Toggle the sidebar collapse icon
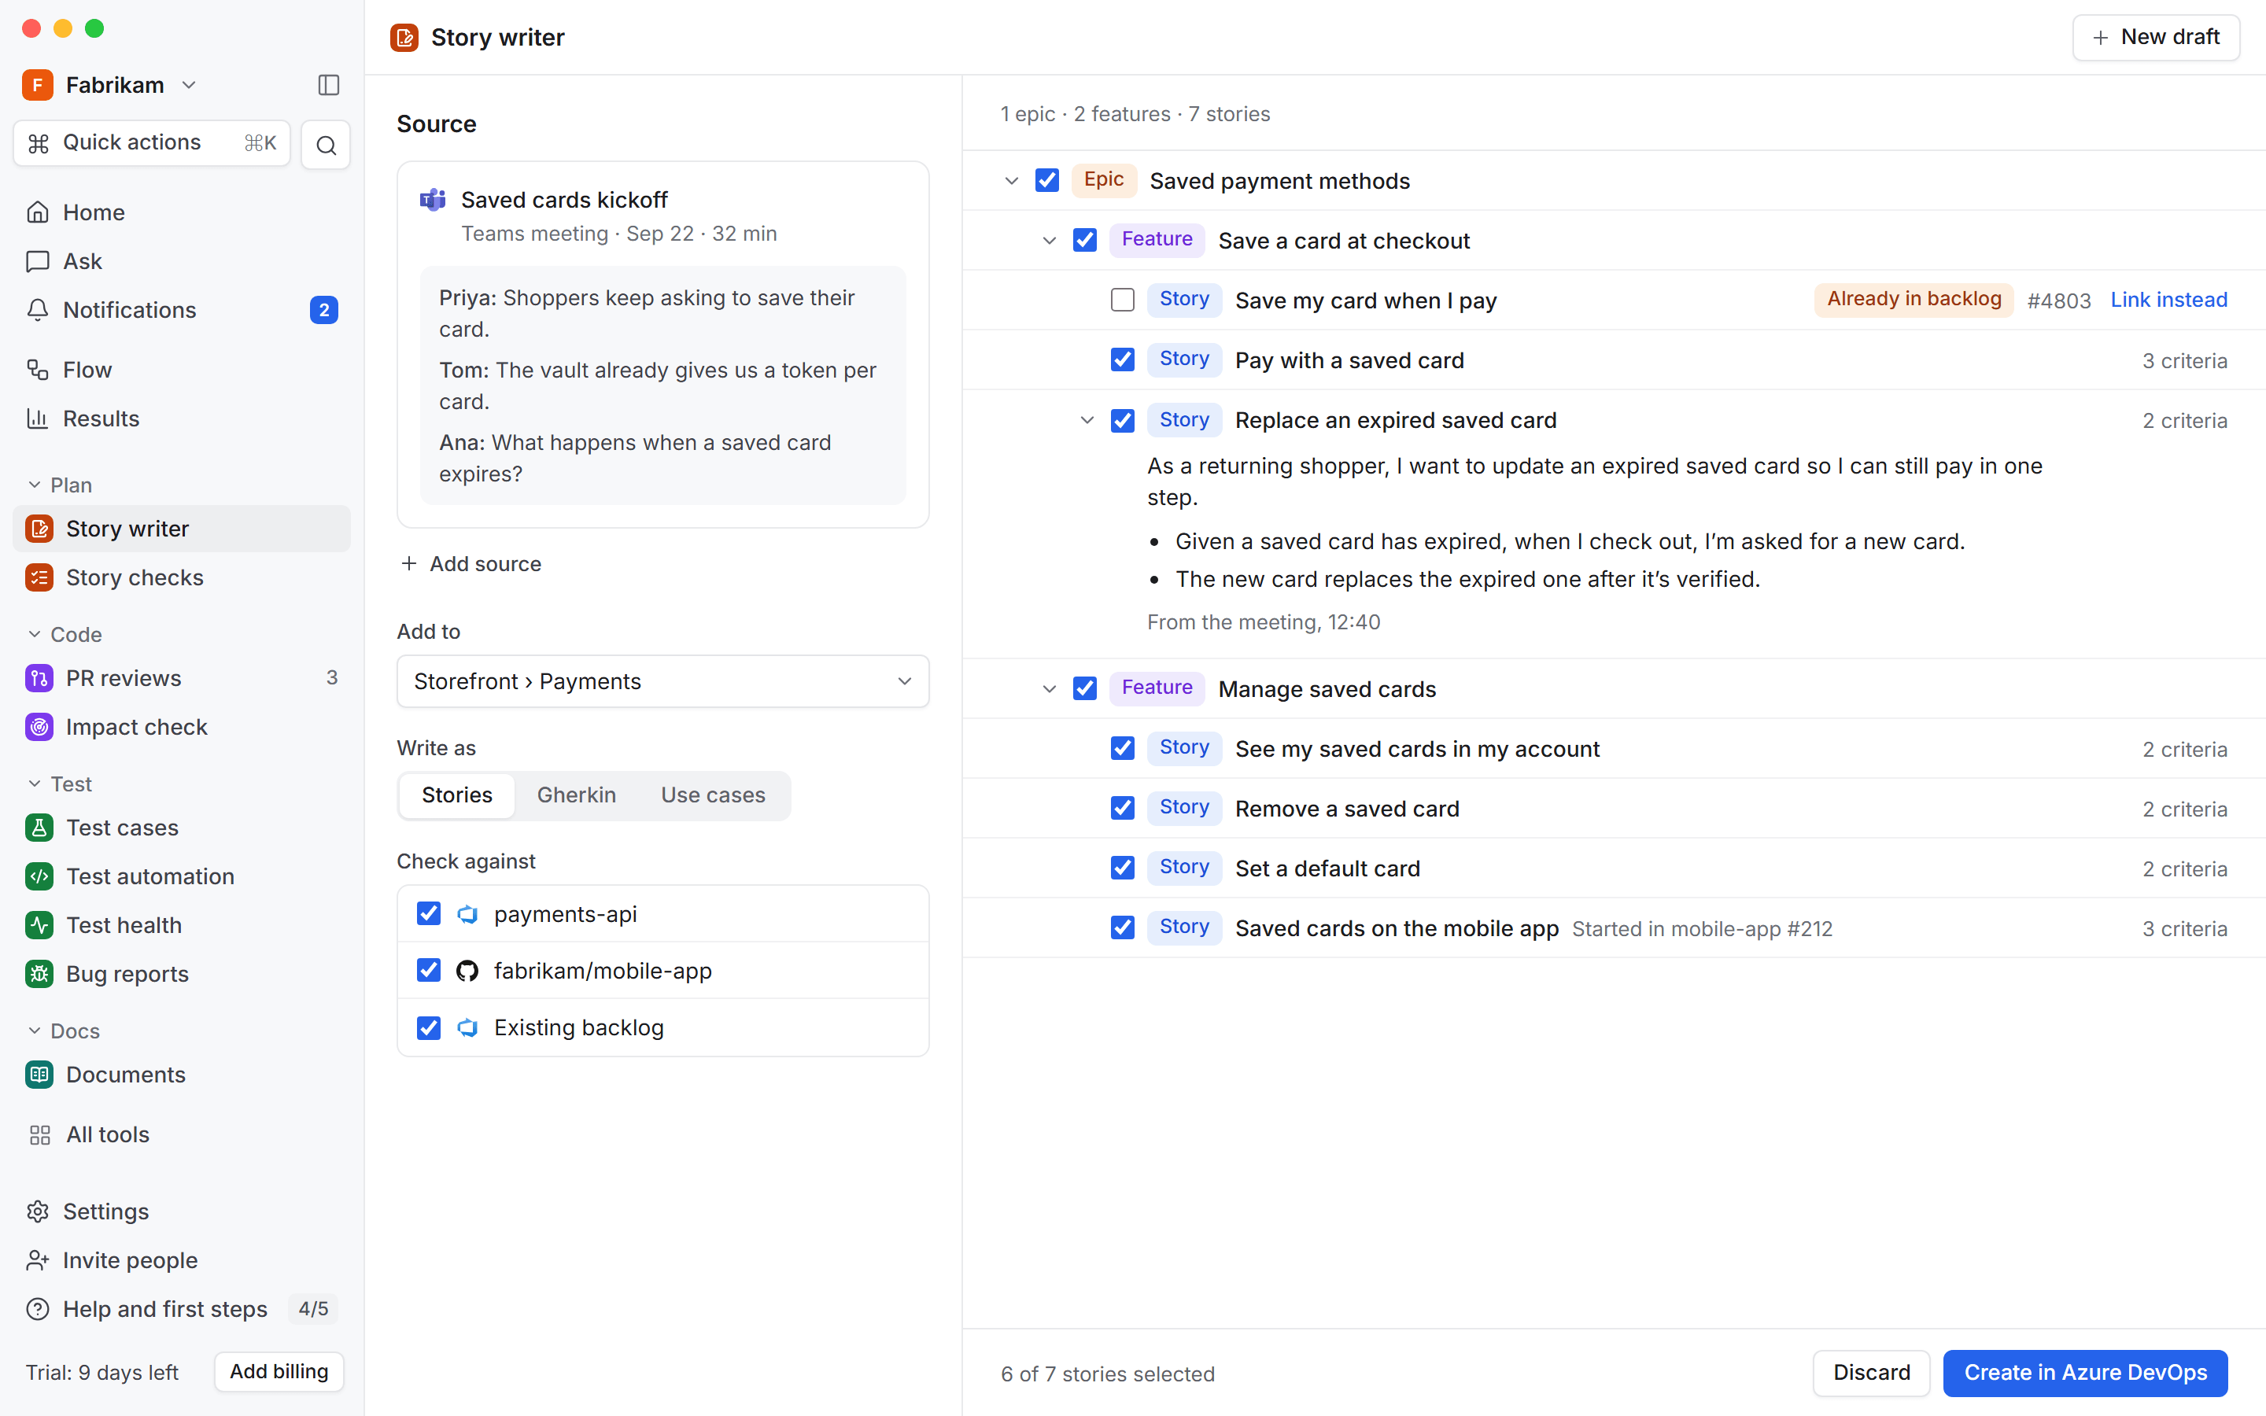This screenshot has width=2266, height=1416. click(x=329, y=85)
